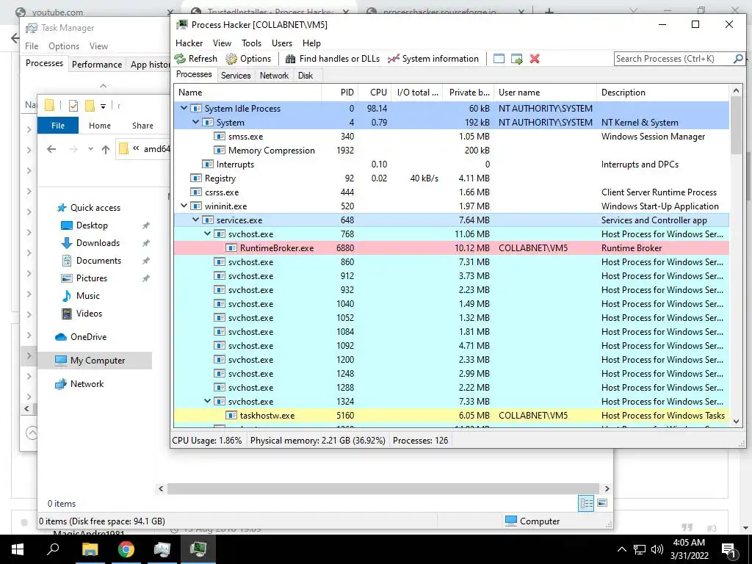Open the Options menu in Task Manager
Image resolution: width=752 pixels, height=564 pixels.
click(x=64, y=46)
